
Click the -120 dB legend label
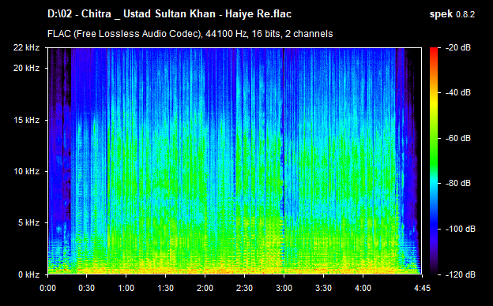(x=461, y=274)
